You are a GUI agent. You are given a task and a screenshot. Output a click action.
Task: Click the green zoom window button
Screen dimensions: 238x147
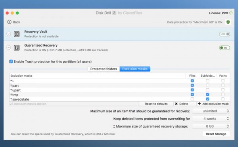click(x=17, y=13)
